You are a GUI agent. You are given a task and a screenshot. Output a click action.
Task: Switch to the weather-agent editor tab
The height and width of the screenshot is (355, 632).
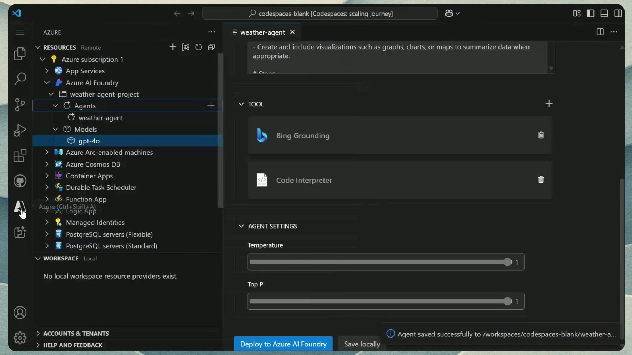click(262, 32)
